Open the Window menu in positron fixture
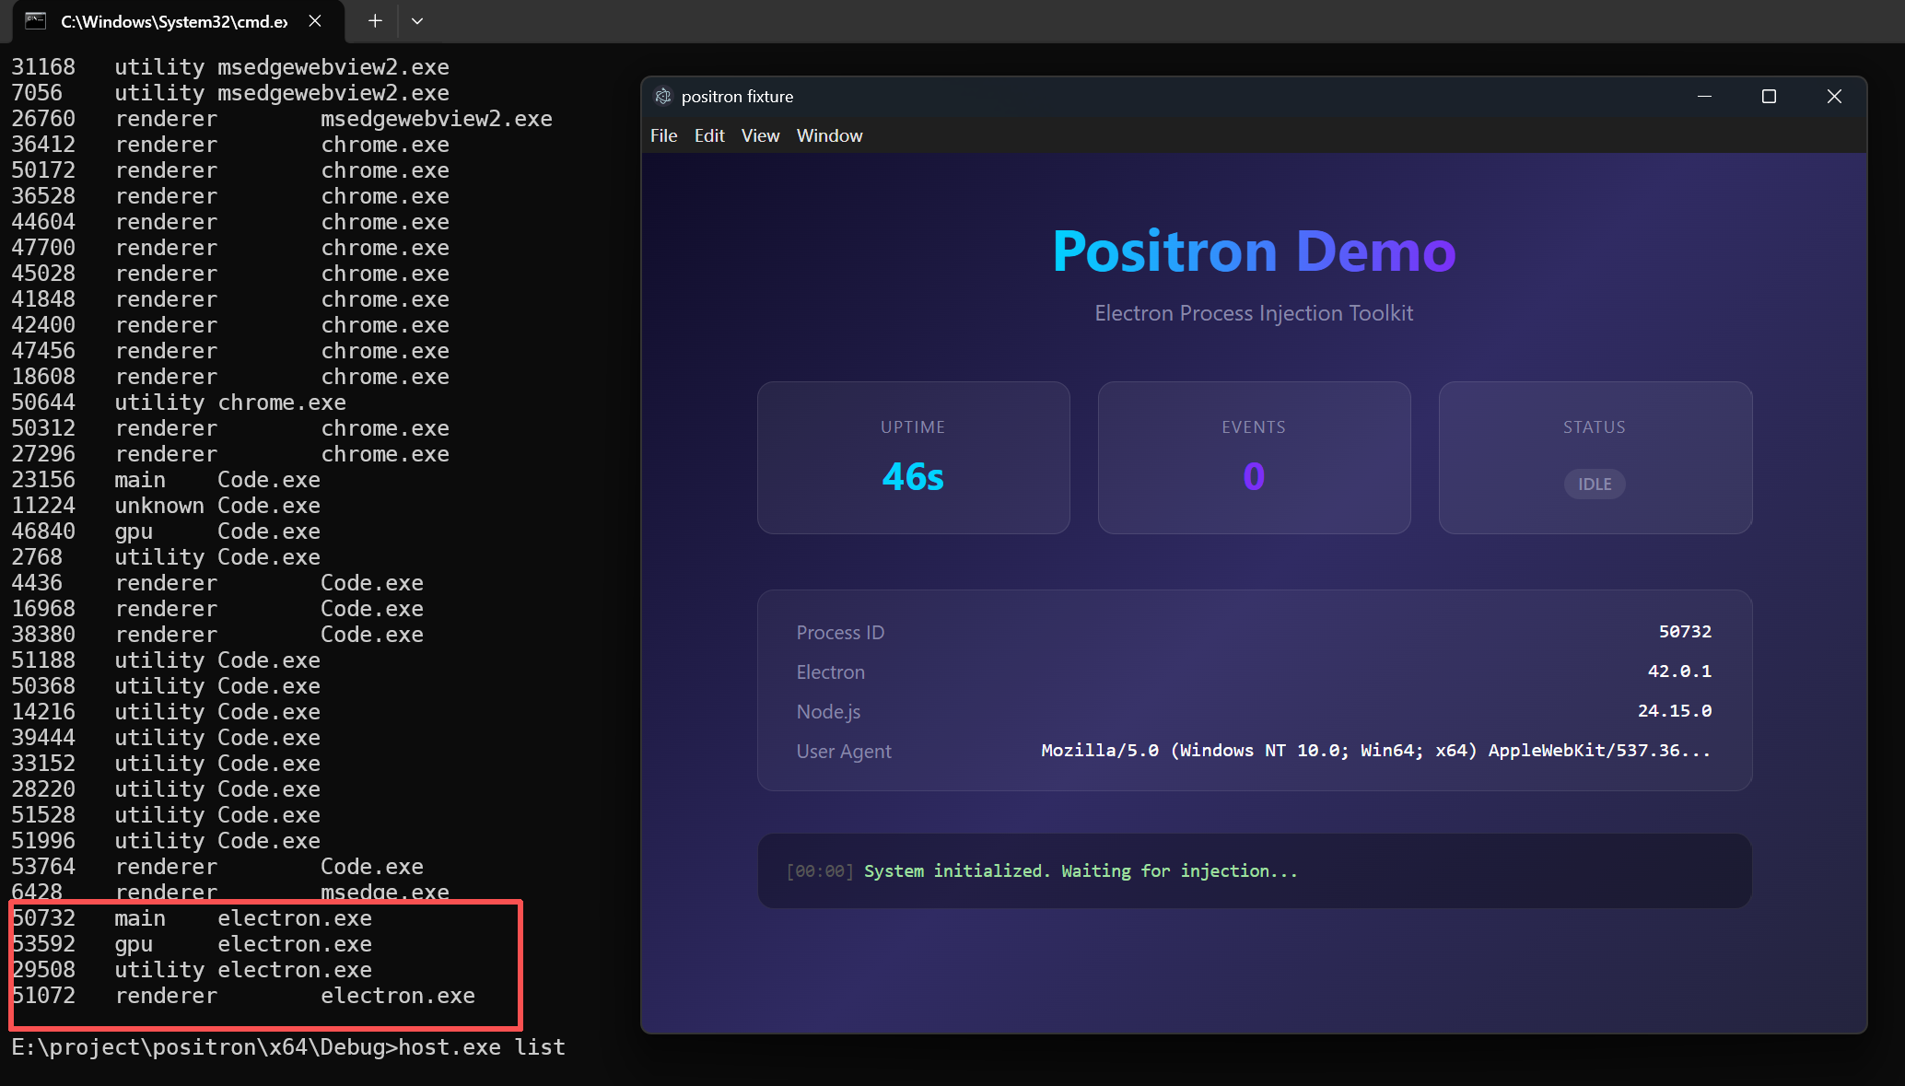The image size is (1905, 1086). click(x=829, y=135)
